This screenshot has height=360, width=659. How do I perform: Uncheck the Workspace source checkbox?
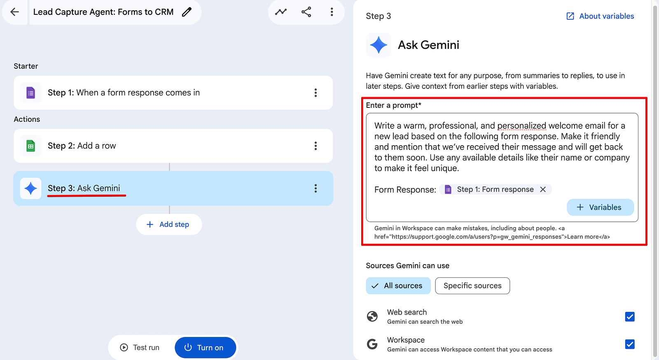pos(630,344)
